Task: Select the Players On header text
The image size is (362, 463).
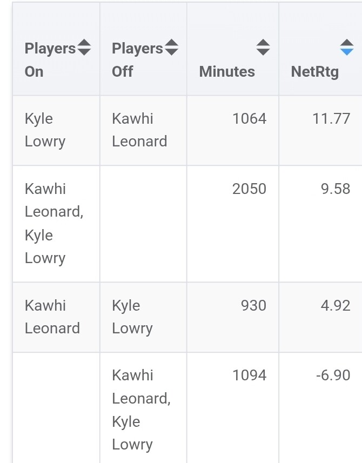Action: [50, 60]
